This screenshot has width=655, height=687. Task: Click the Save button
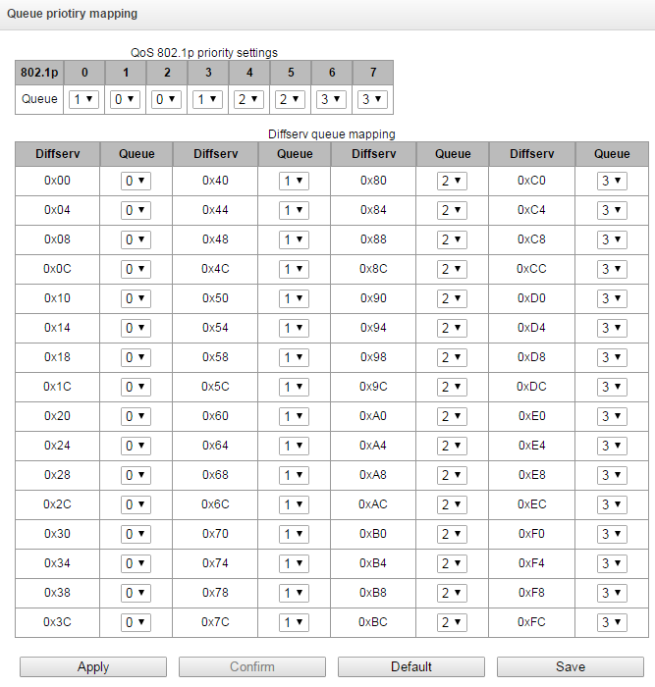pos(571,667)
